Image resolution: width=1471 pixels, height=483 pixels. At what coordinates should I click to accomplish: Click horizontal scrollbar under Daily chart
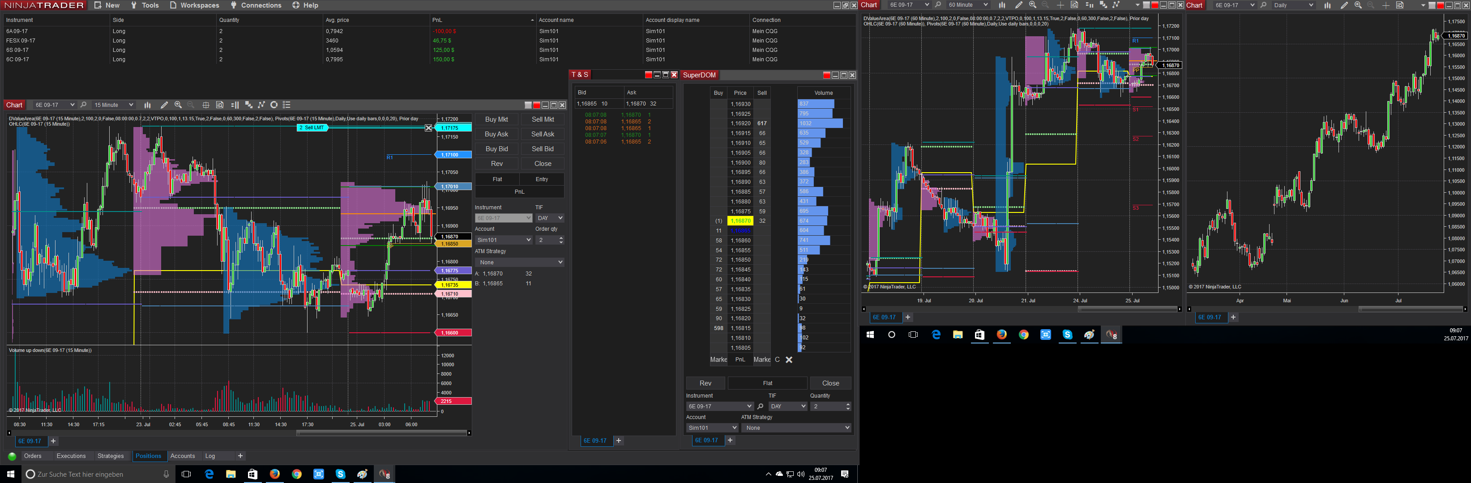(x=1411, y=309)
